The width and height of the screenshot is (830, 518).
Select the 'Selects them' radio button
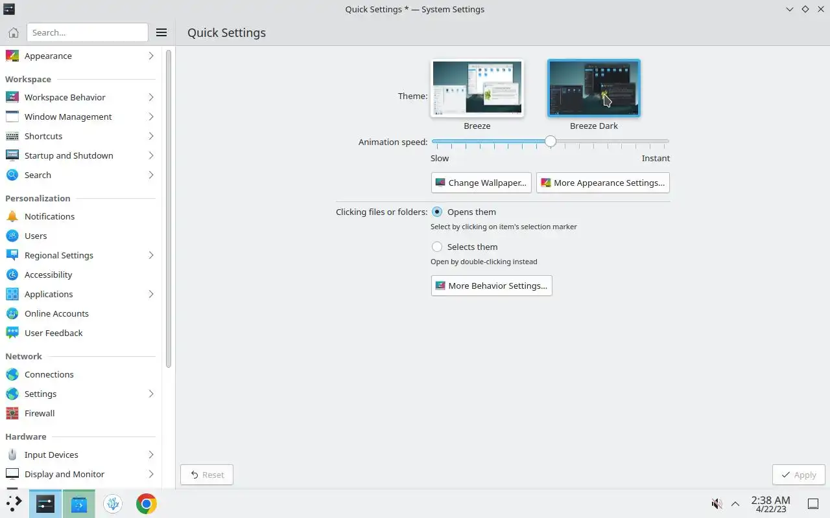coord(437,247)
